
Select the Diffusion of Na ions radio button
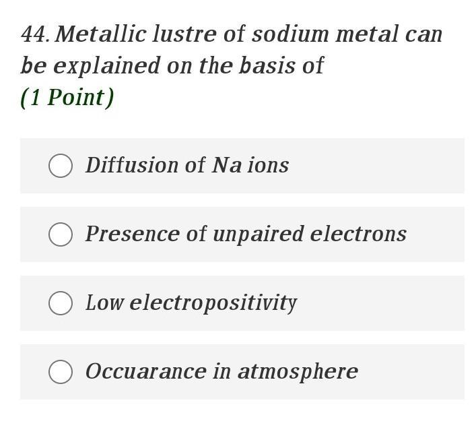tap(61, 166)
